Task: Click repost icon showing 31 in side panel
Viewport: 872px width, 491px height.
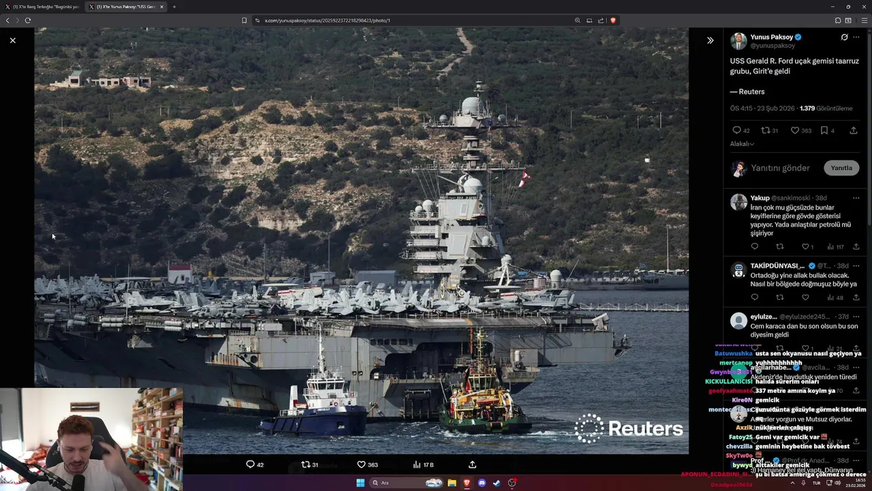Action: click(x=769, y=130)
